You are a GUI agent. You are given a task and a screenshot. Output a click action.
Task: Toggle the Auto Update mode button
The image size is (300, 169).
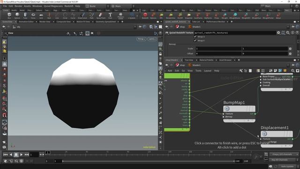click(287, 166)
